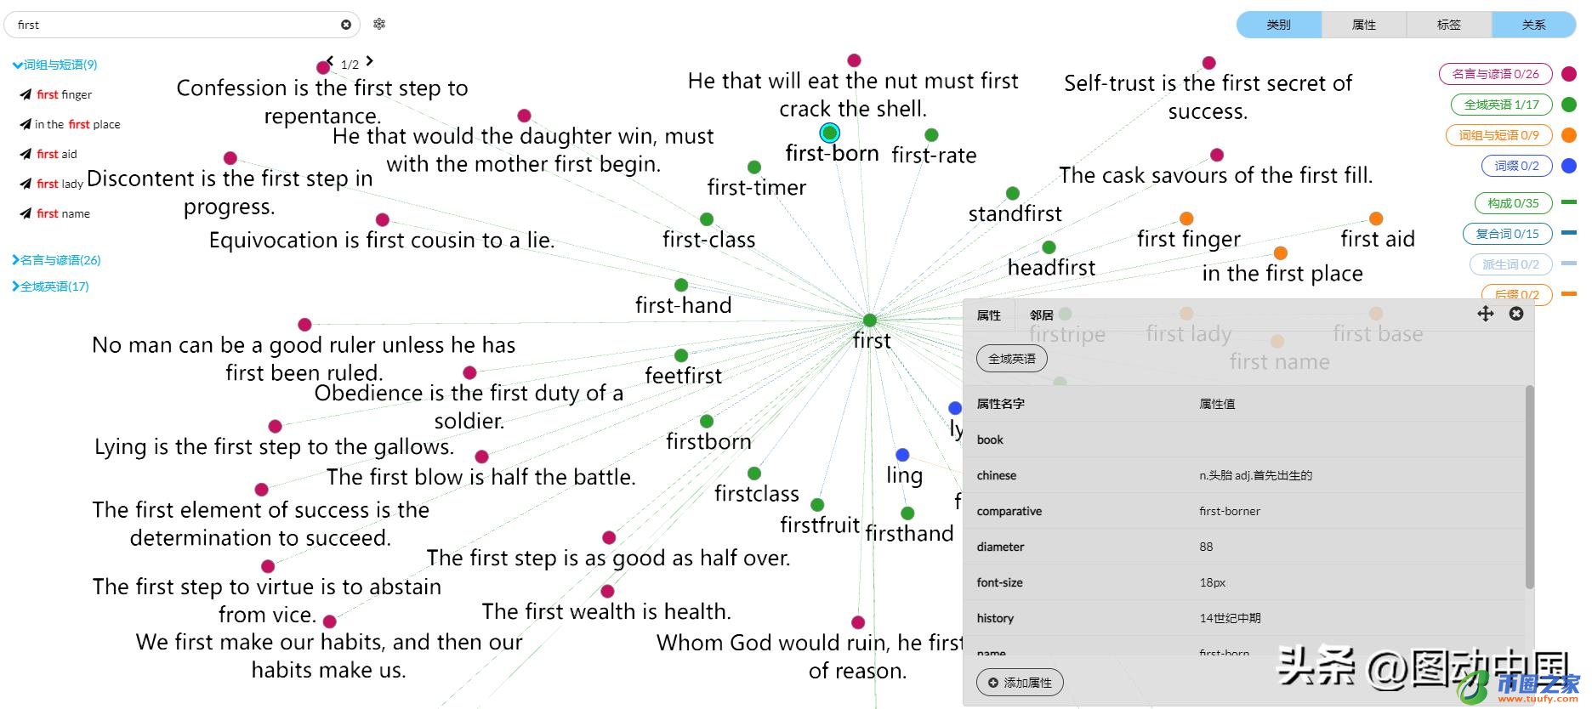
Task: Click the orange 词组与短语 color dot
Action: (x=1569, y=135)
